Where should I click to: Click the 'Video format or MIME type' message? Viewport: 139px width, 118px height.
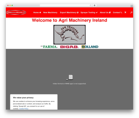pyautogui.click(x=69, y=84)
